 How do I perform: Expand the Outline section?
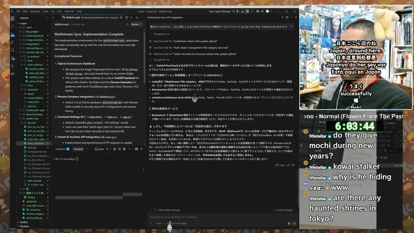click(x=24, y=222)
